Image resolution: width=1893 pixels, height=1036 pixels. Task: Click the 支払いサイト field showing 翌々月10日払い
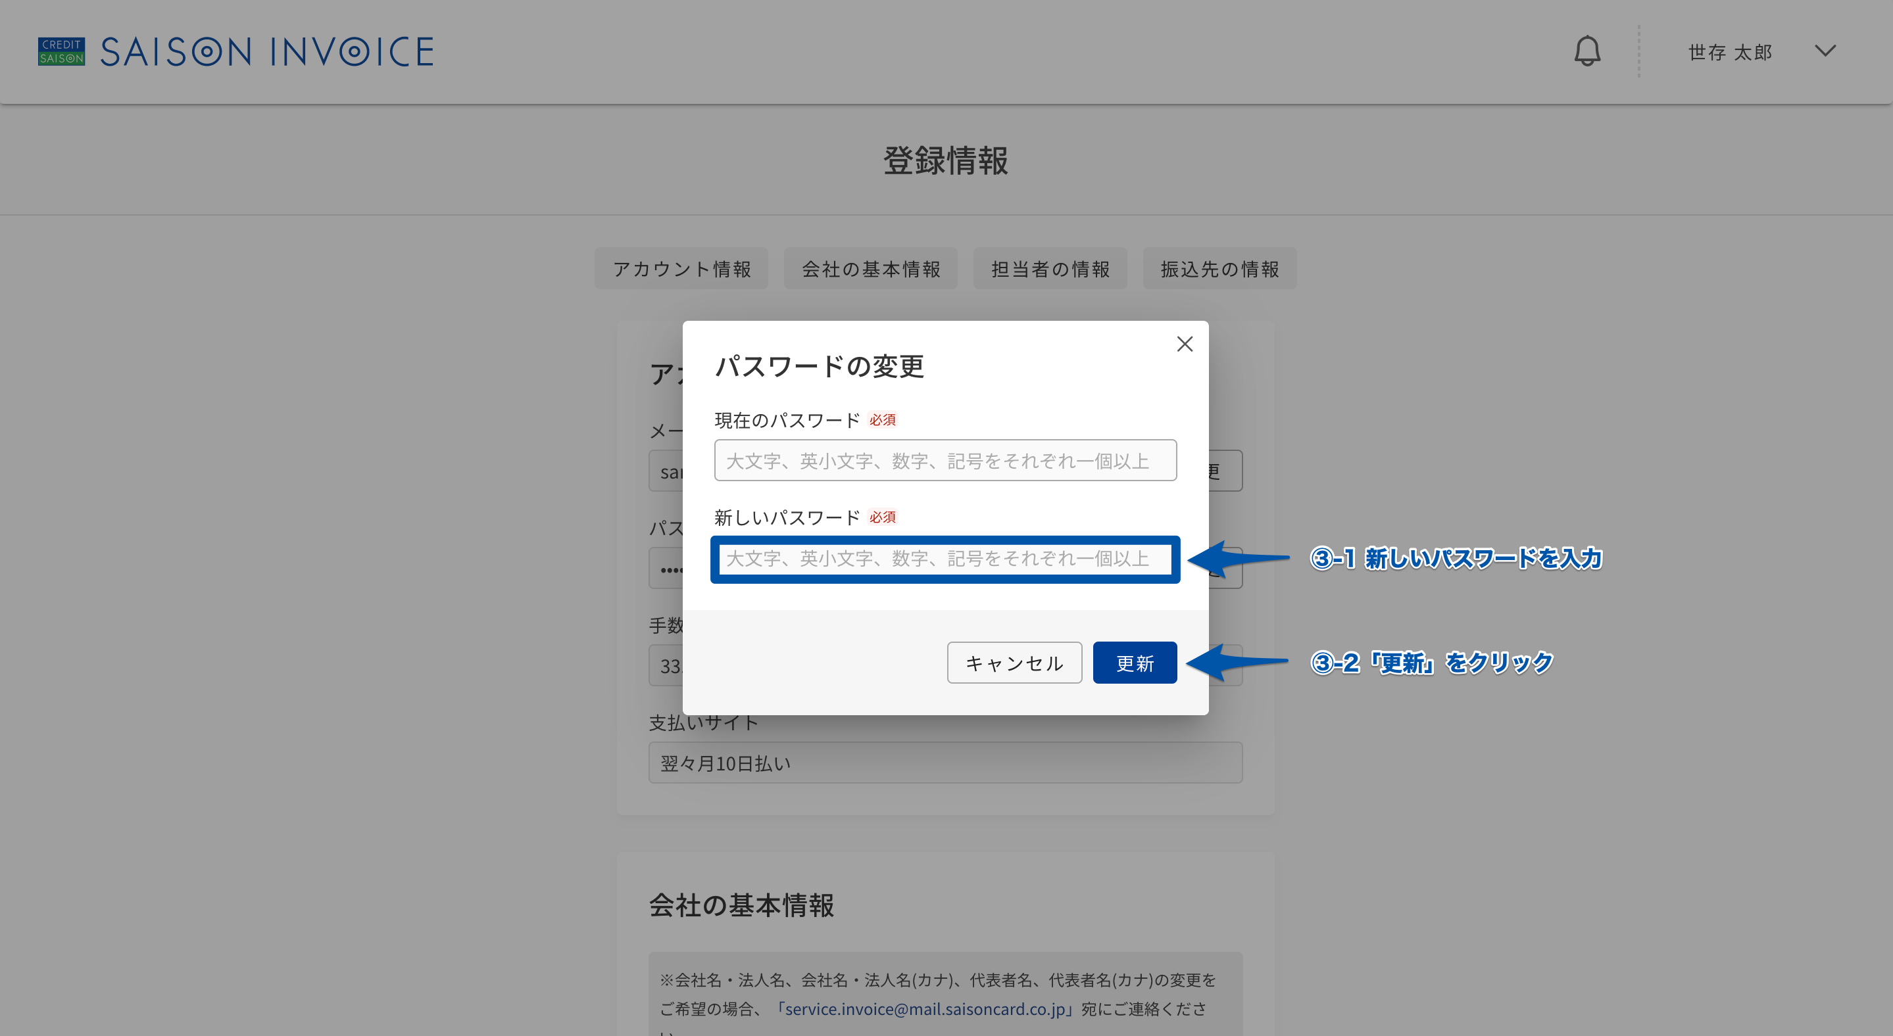coord(945,763)
